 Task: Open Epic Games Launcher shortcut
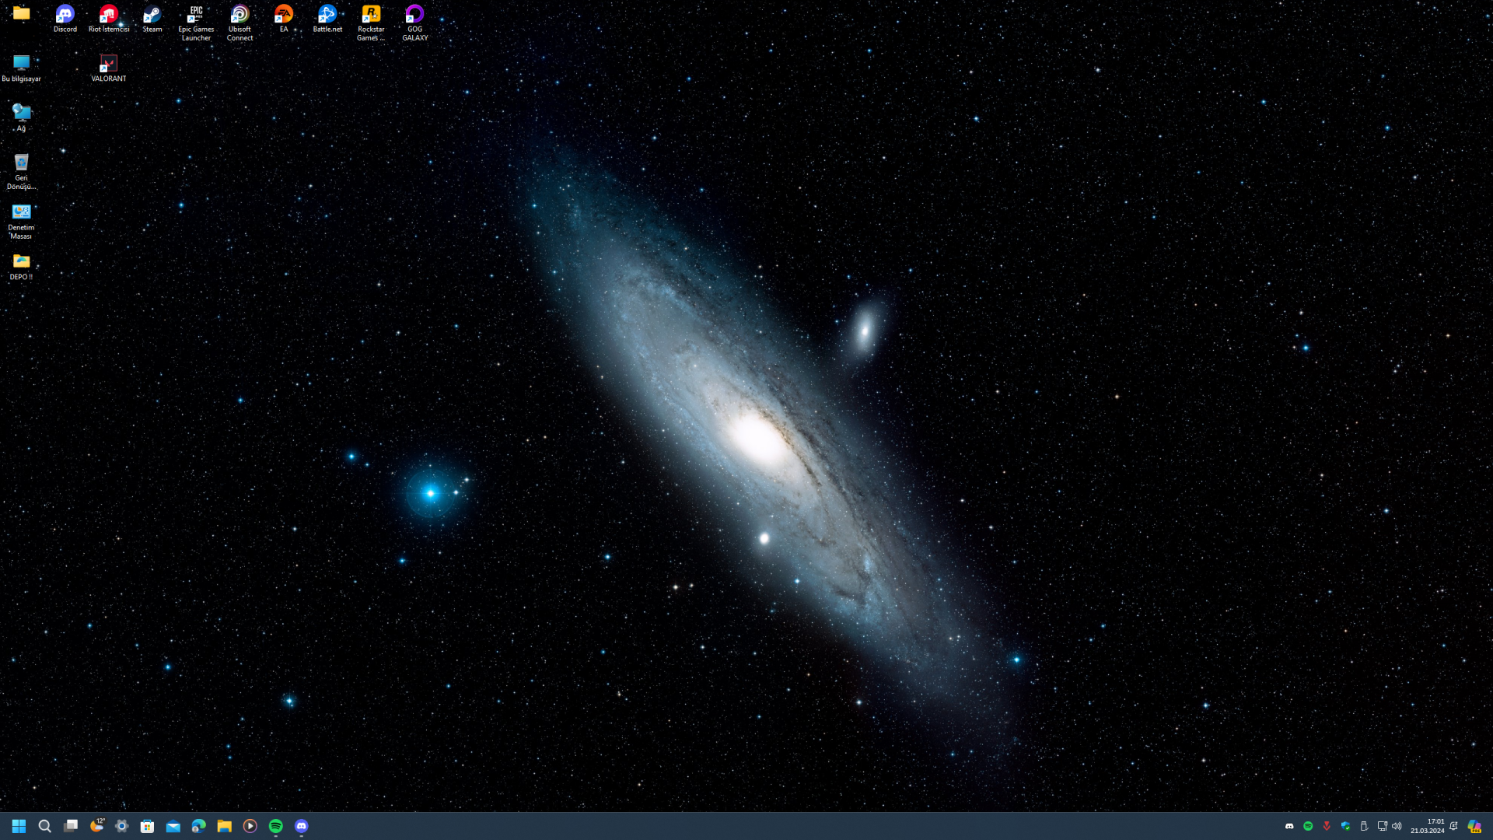pos(196,16)
